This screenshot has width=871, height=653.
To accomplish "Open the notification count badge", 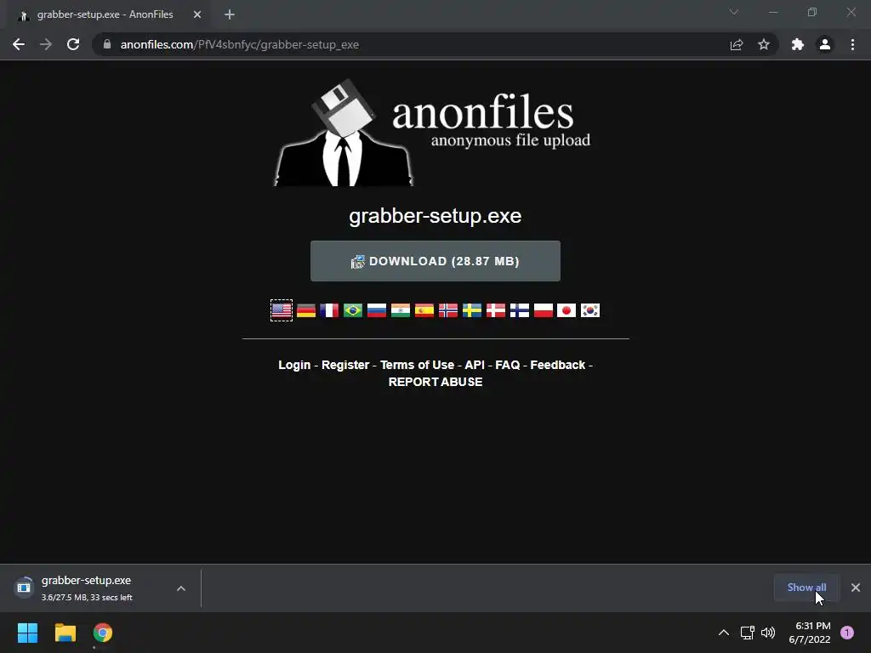I will pyautogui.click(x=847, y=633).
